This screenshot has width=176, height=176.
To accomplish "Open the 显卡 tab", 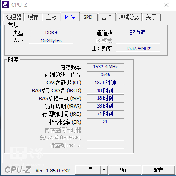I will [107, 17].
